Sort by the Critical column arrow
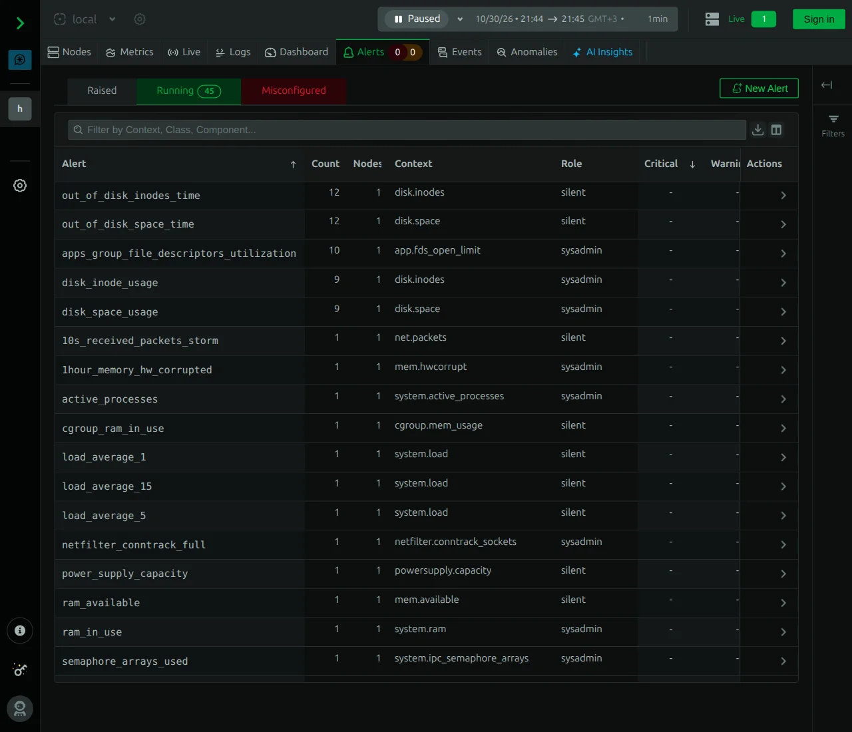Screen dimensions: 852x732 click(x=692, y=164)
